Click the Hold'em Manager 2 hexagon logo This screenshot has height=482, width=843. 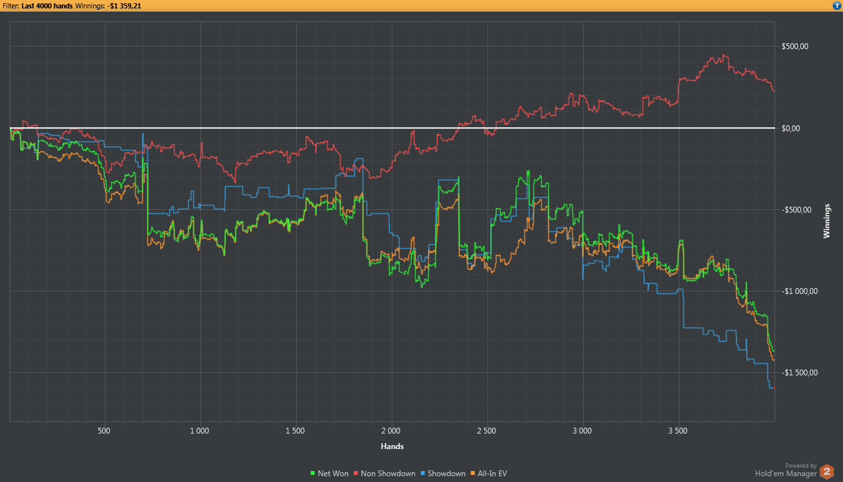tap(827, 472)
